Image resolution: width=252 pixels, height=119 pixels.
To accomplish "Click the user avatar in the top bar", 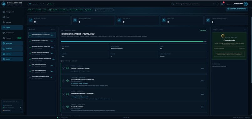I will click(x=245, y=4).
